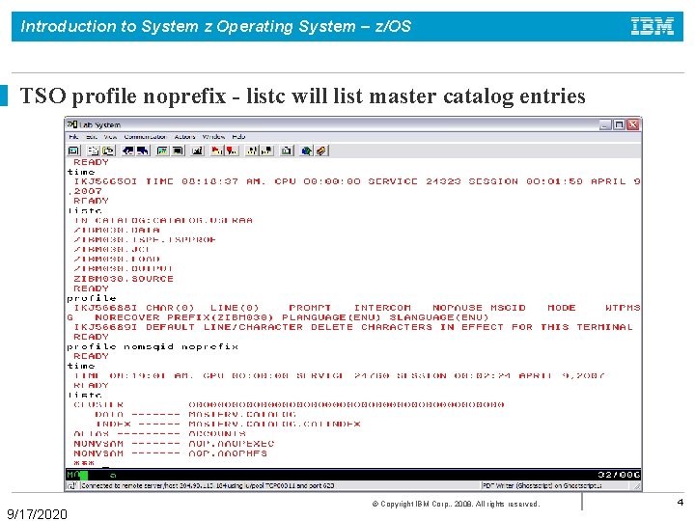Click the status bar connection icon
This screenshot has width=695, height=521.
pyautogui.click(x=71, y=486)
